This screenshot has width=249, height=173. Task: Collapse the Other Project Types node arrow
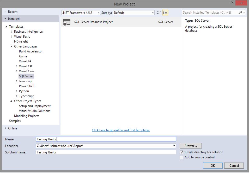tap(11, 101)
